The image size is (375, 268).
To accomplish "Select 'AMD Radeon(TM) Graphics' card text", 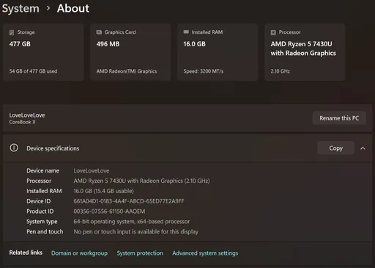I will (x=127, y=71).
